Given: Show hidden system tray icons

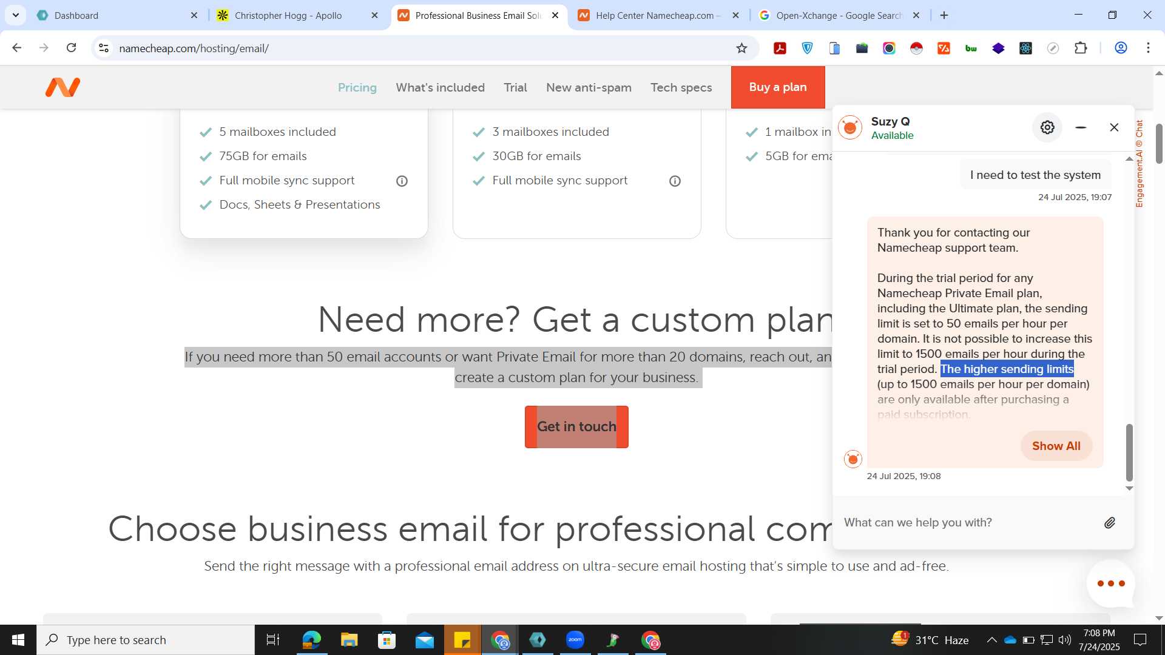Looking at the screenshot, I should coord(991,640).
